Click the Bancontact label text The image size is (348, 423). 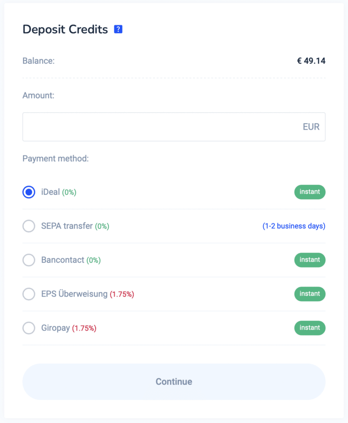coord(63,260)
